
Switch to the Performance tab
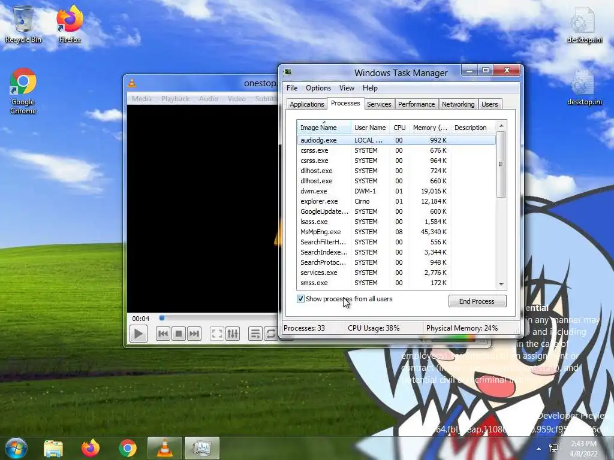(x=416, y=104)
